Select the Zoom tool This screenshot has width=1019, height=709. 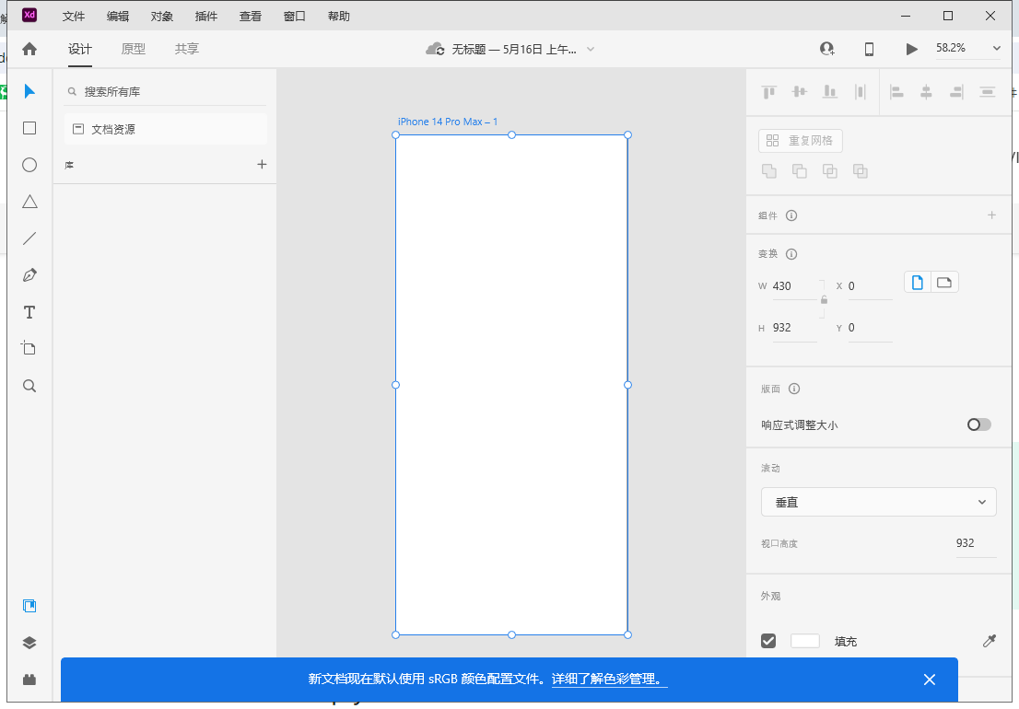tap(29, 385)
